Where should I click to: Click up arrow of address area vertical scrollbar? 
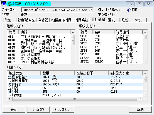point(145,73)
